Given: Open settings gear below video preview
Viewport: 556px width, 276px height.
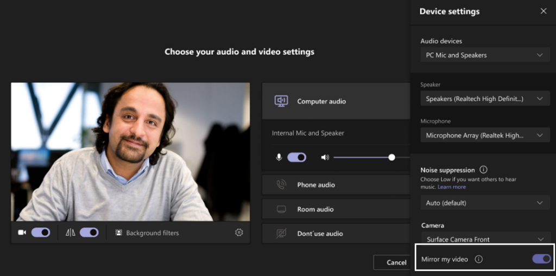Looking at the screenshot, I should click(239, 233).
